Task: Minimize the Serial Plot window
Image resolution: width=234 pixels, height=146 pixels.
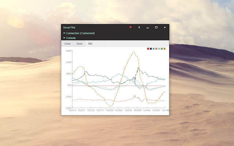Action: pos(148,28)
